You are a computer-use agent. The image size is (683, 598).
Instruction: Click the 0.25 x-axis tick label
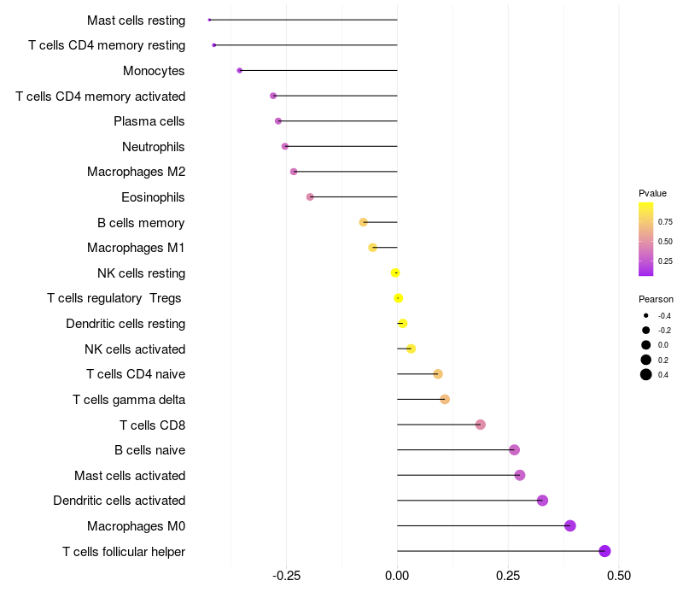[x=508, y=576]
